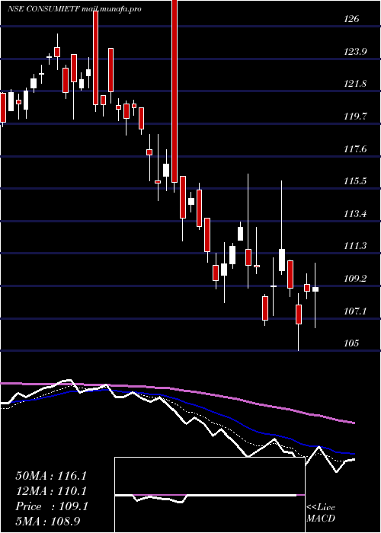
Task: Click the 117.6 price axis label
Action: (355, 149)
